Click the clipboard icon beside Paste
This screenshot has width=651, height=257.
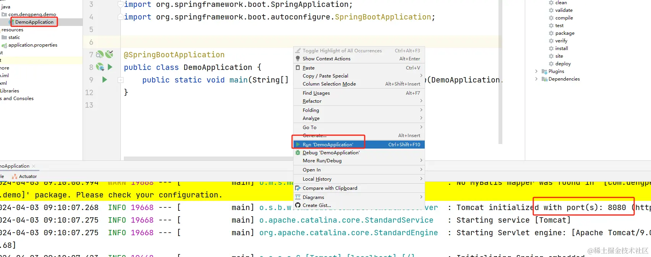[x=298, y=68]
